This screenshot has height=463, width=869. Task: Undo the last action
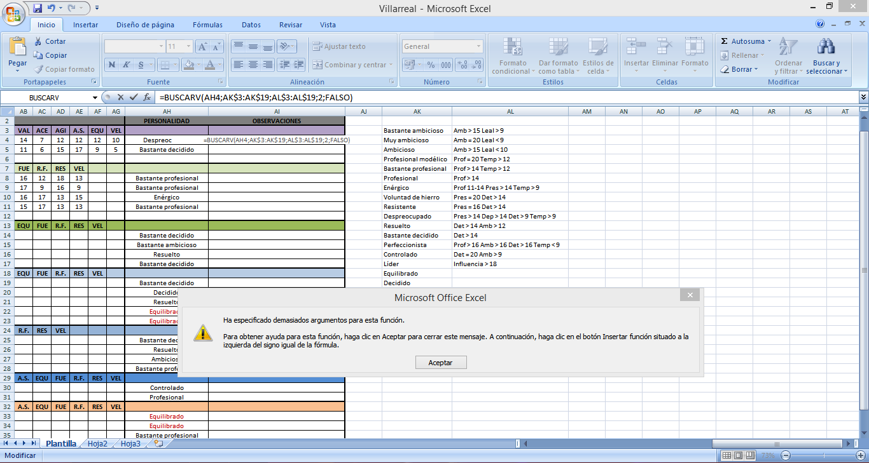point(51,8)
